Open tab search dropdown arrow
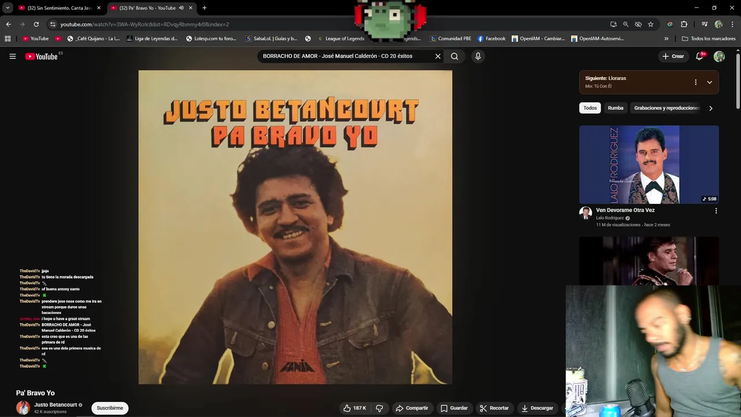741x417 pixels. [x=8, y=8]
